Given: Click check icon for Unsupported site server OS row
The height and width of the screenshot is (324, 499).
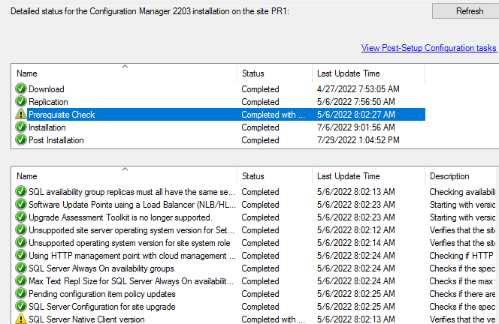Looking at the screenshot, I should pyautogui.click(x=21, y=230).
